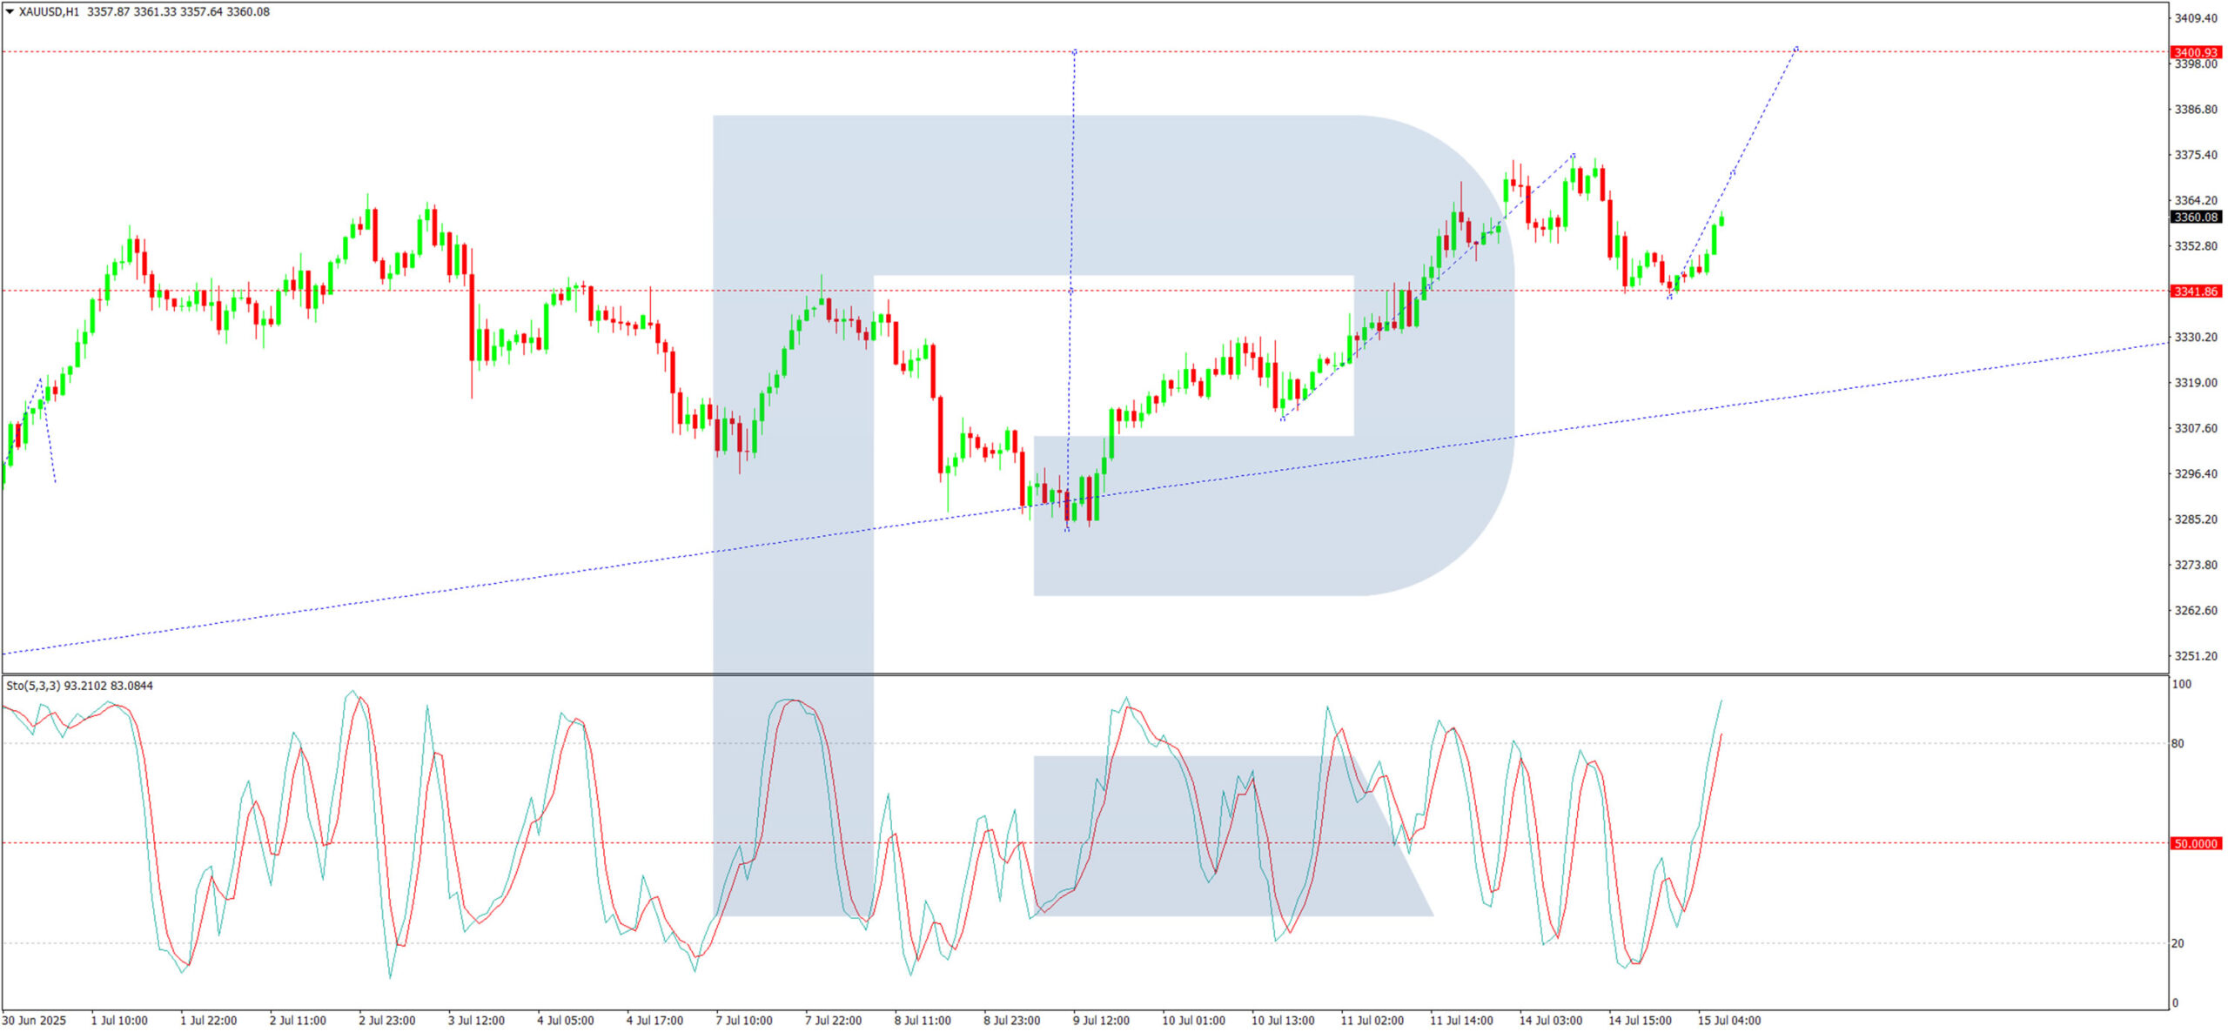Select the red 3341.86 price level label
Viewport: 2228px width, 1032px height.
click(x=2195, y=292)
